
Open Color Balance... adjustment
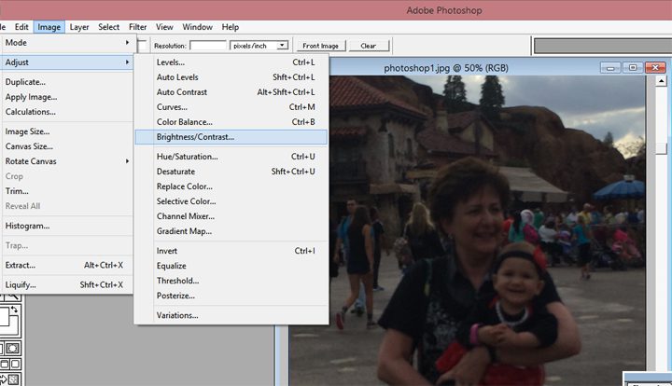(231, 122)
